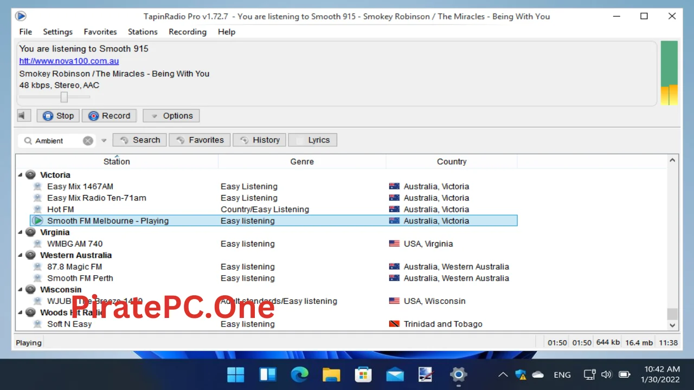The height and width of the screenshot is (390, 694).
Task: Show hidden system tray icons
Action: 503,374
